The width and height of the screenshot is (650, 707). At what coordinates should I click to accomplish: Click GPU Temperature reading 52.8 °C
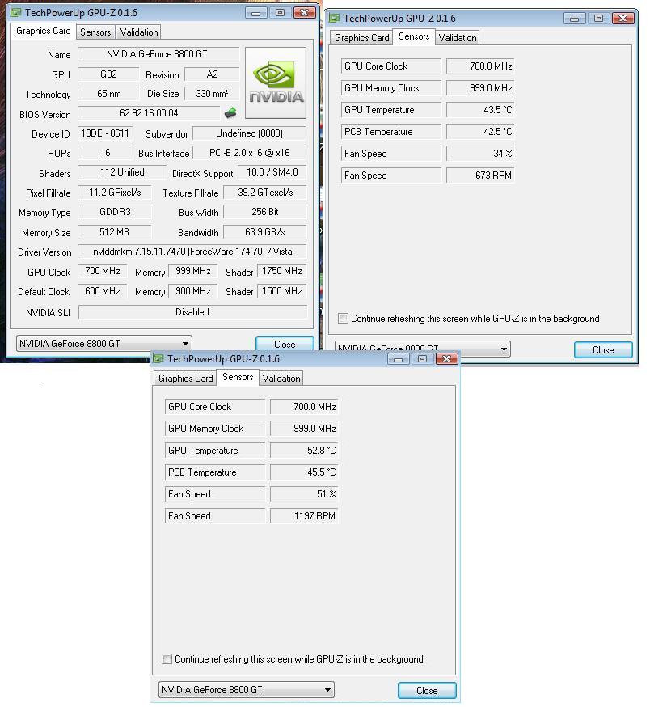point(304,450)
